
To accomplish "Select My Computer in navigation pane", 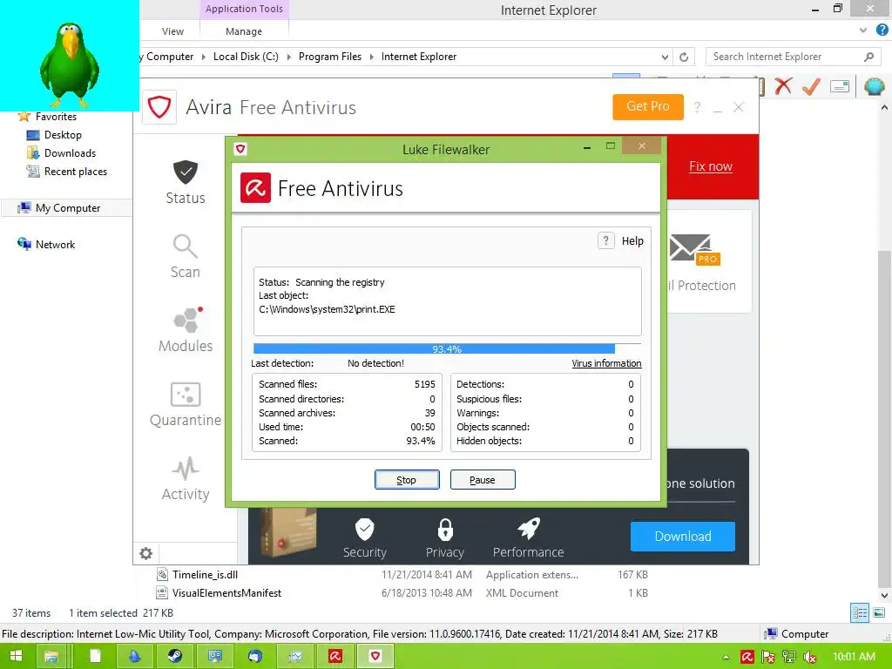I will (x=68, y=208).
